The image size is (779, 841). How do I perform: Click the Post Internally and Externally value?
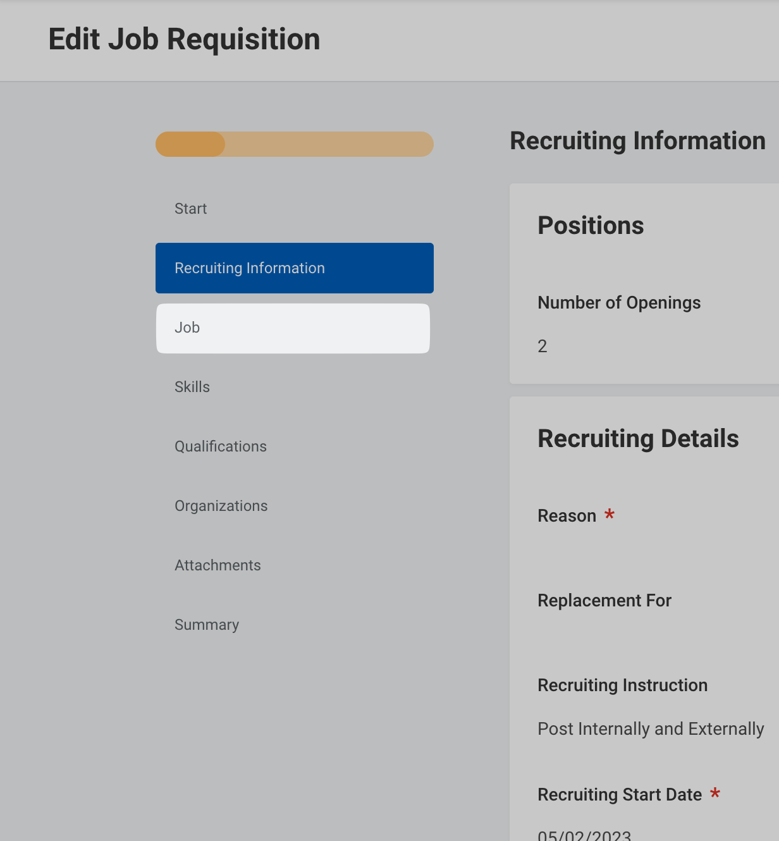point(651,729)
